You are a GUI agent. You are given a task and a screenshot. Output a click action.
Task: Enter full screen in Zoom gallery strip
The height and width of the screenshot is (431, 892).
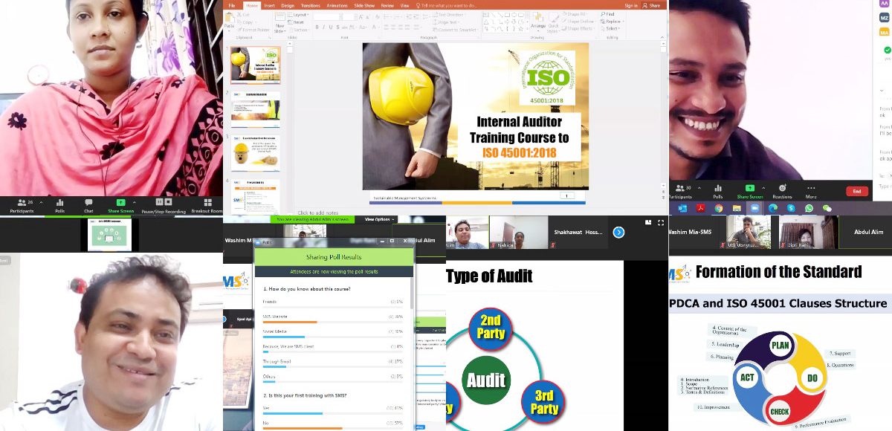[659, 221]
